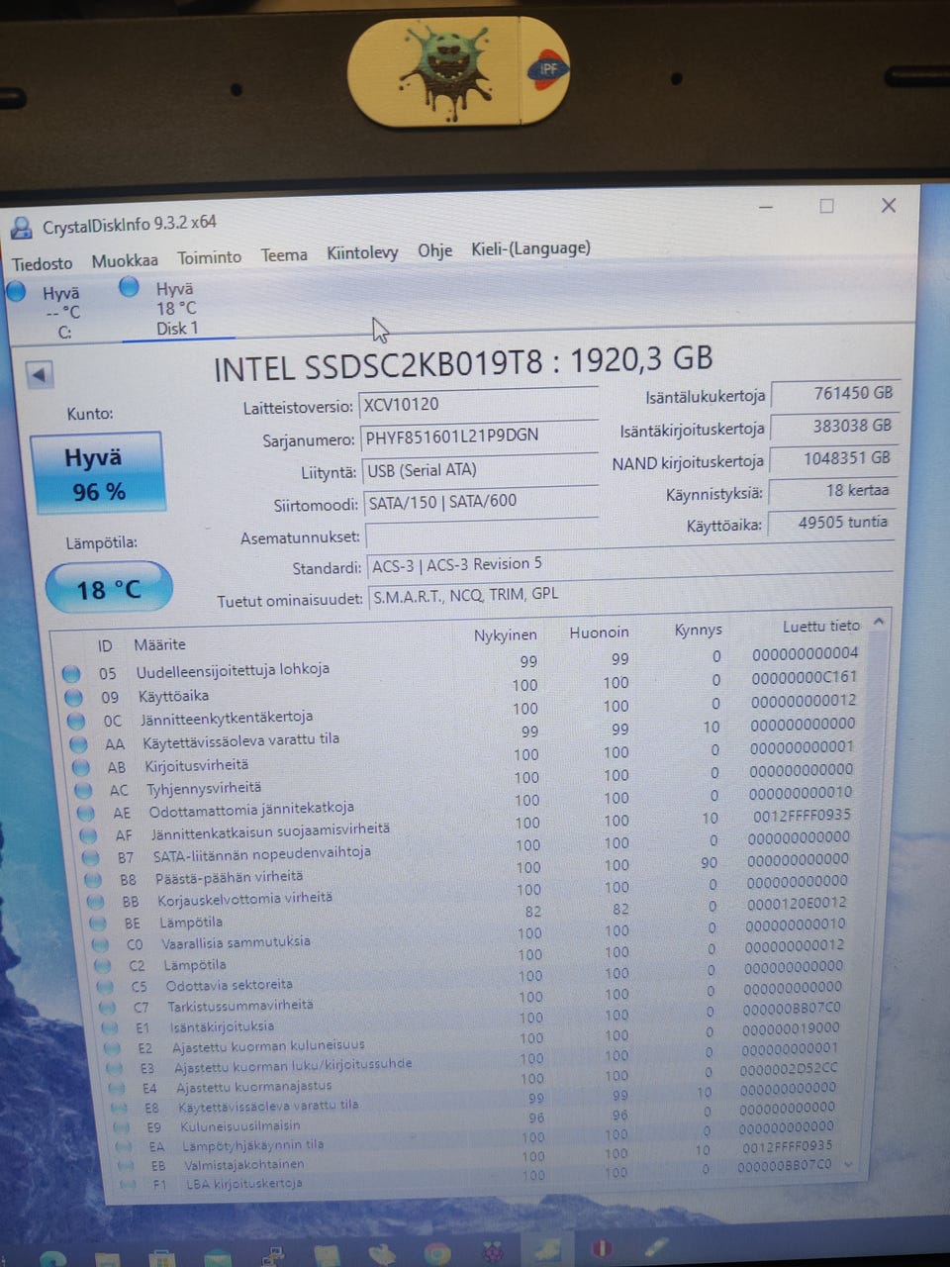The width and height of the screenshot is (950, 1267).
Task: Click the Isäntäkirjoituskertoja value 383038 GB
Action: [833, 426]
